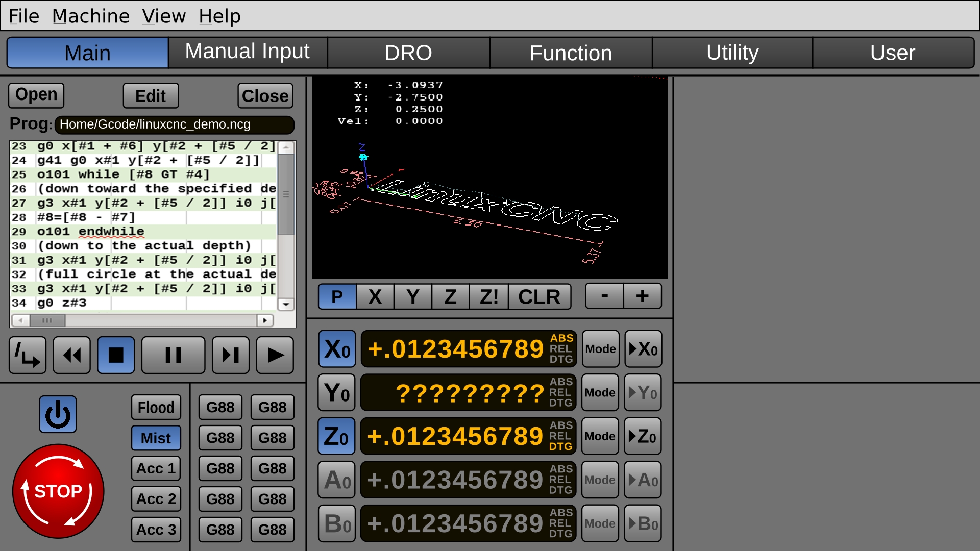Toggle the block delete slash button
Viewport: 980px width, 551px height.
[x=28, y=355]
